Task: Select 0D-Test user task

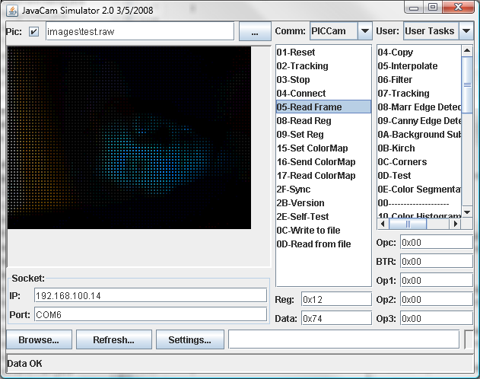Action: 419,175
